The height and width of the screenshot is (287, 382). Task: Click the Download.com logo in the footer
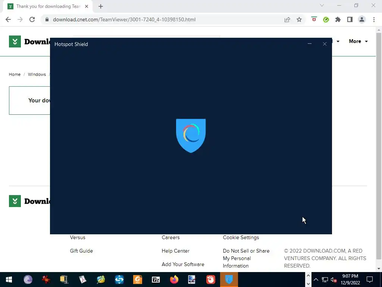(x=29, y=201)
